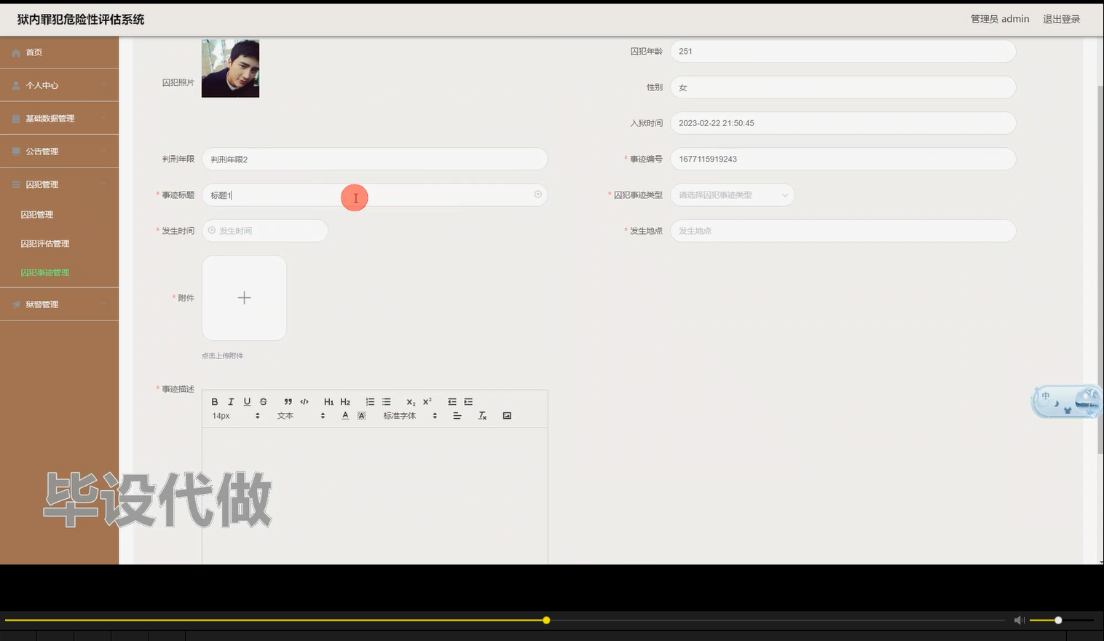Viewport: 1104px width, 641px height.
Task: Clear text formatting in the editor
Action: click(482, 415)
